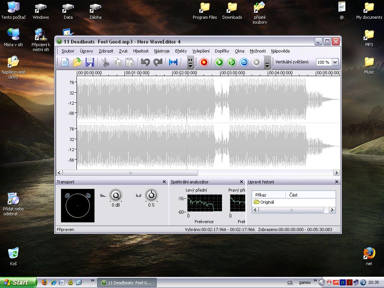Image resolution: width=384 pixels, height=288 pixels.
Task: Open the Zobrazit menu
Action: tap(106, 51)
